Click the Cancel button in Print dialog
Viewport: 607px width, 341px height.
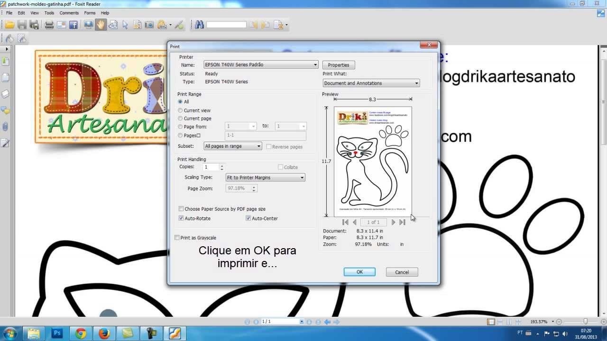coord(402,272)
